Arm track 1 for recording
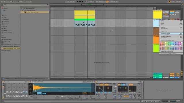184x103 pixels. click(x=178, y=11)
